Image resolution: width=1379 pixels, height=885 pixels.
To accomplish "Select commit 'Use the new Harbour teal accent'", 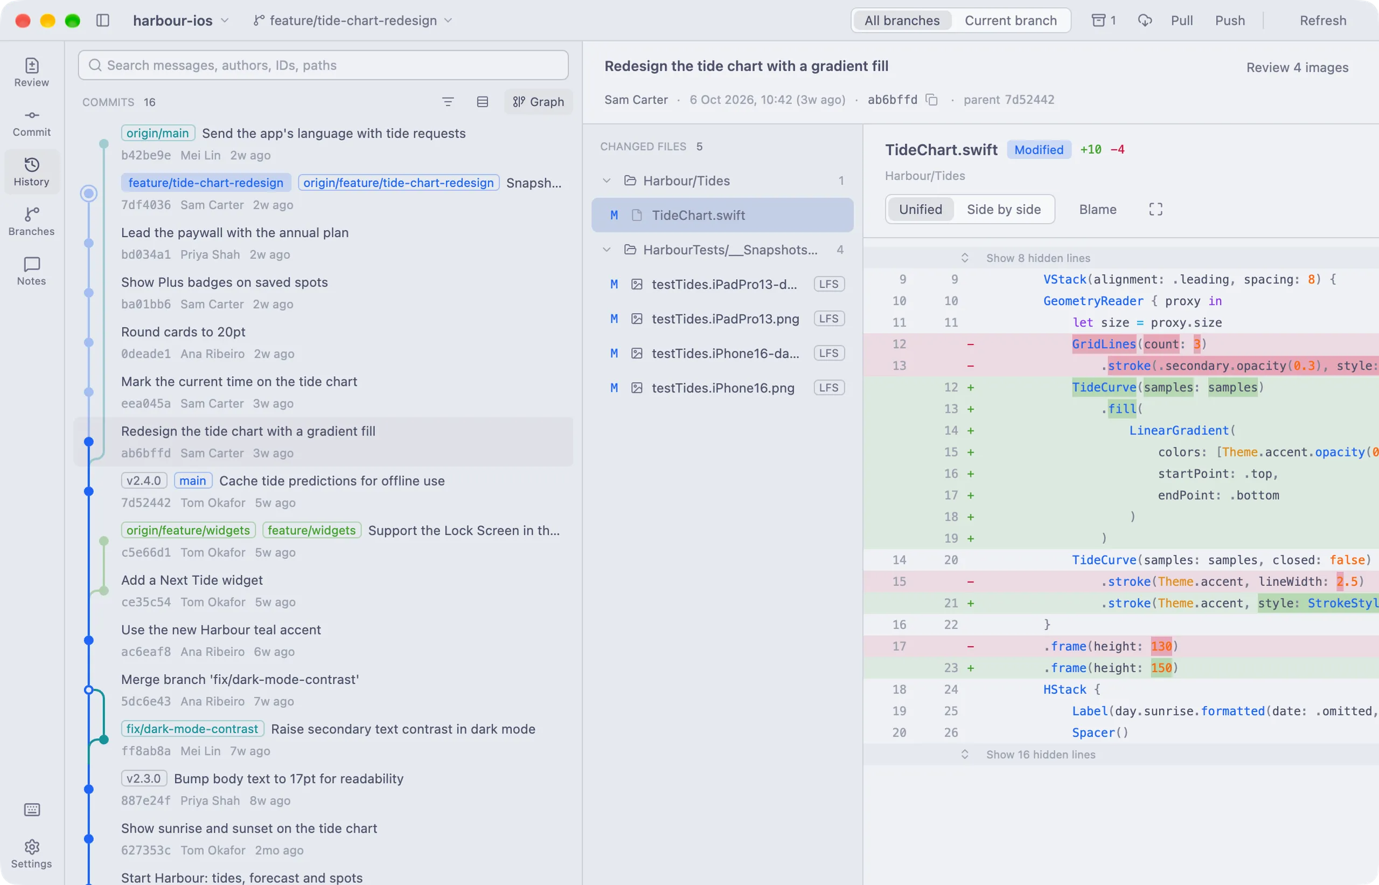I will tap(323, 640).
